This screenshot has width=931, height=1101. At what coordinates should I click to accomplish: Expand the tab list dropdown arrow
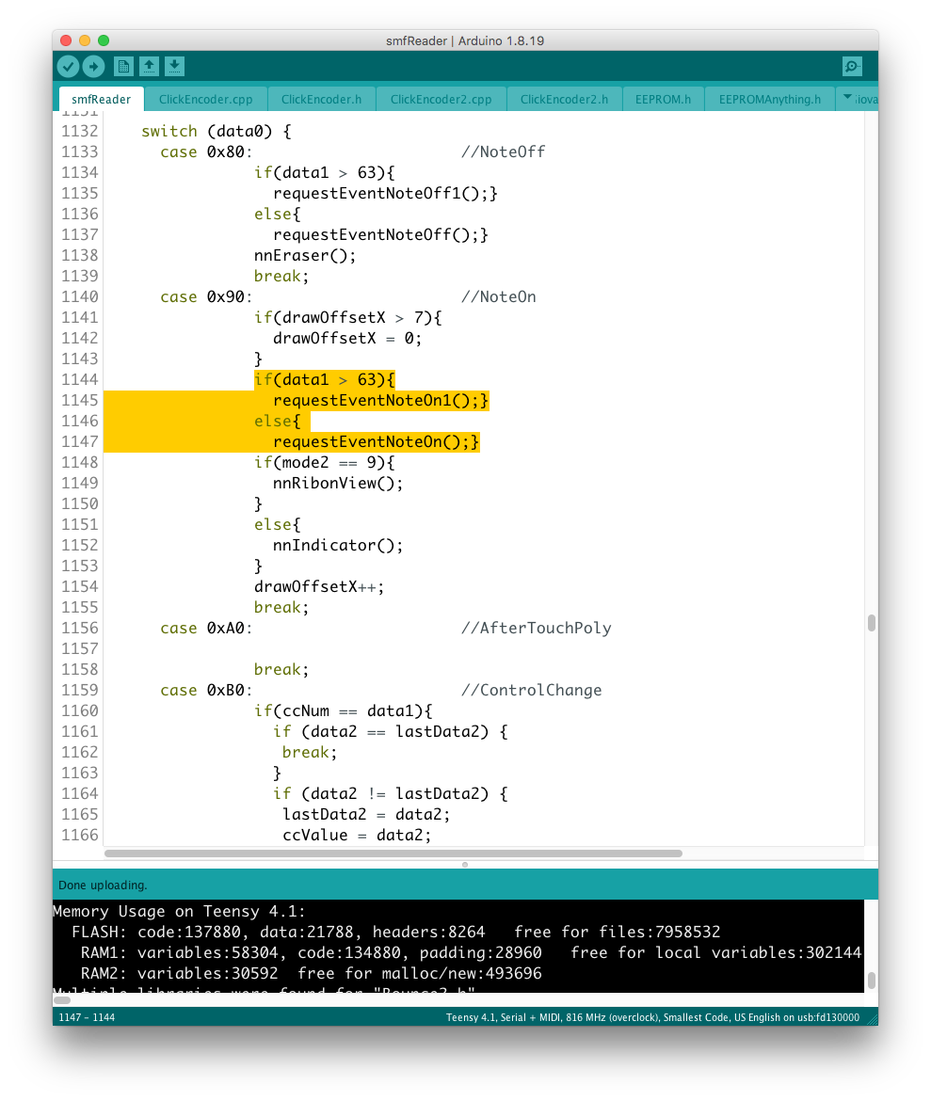pos(846,98)
